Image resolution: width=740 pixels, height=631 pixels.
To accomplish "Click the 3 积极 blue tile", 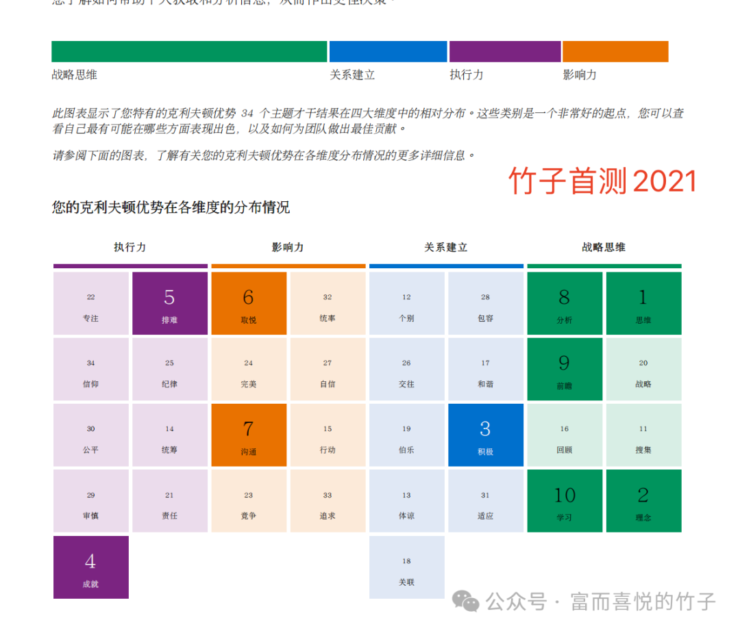I will point(486,435).
